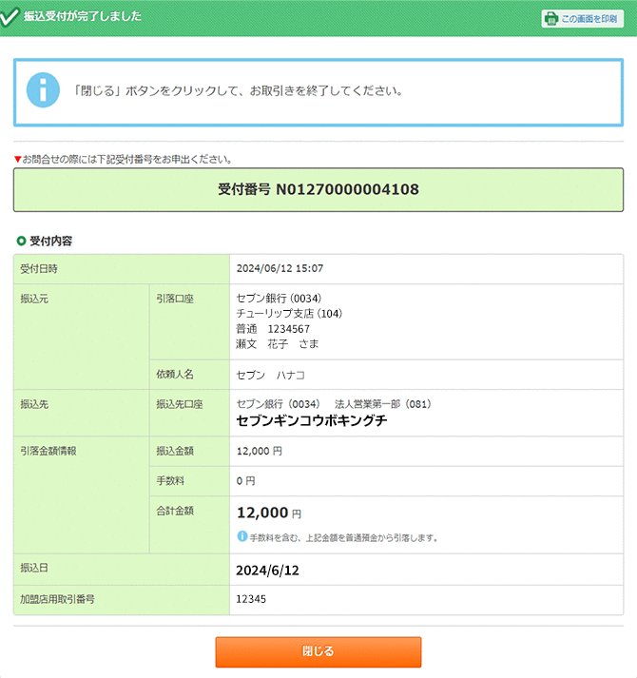Click the 振込元 label cell
The width and height of the screenshot is (637, 678).
(82, 337)
